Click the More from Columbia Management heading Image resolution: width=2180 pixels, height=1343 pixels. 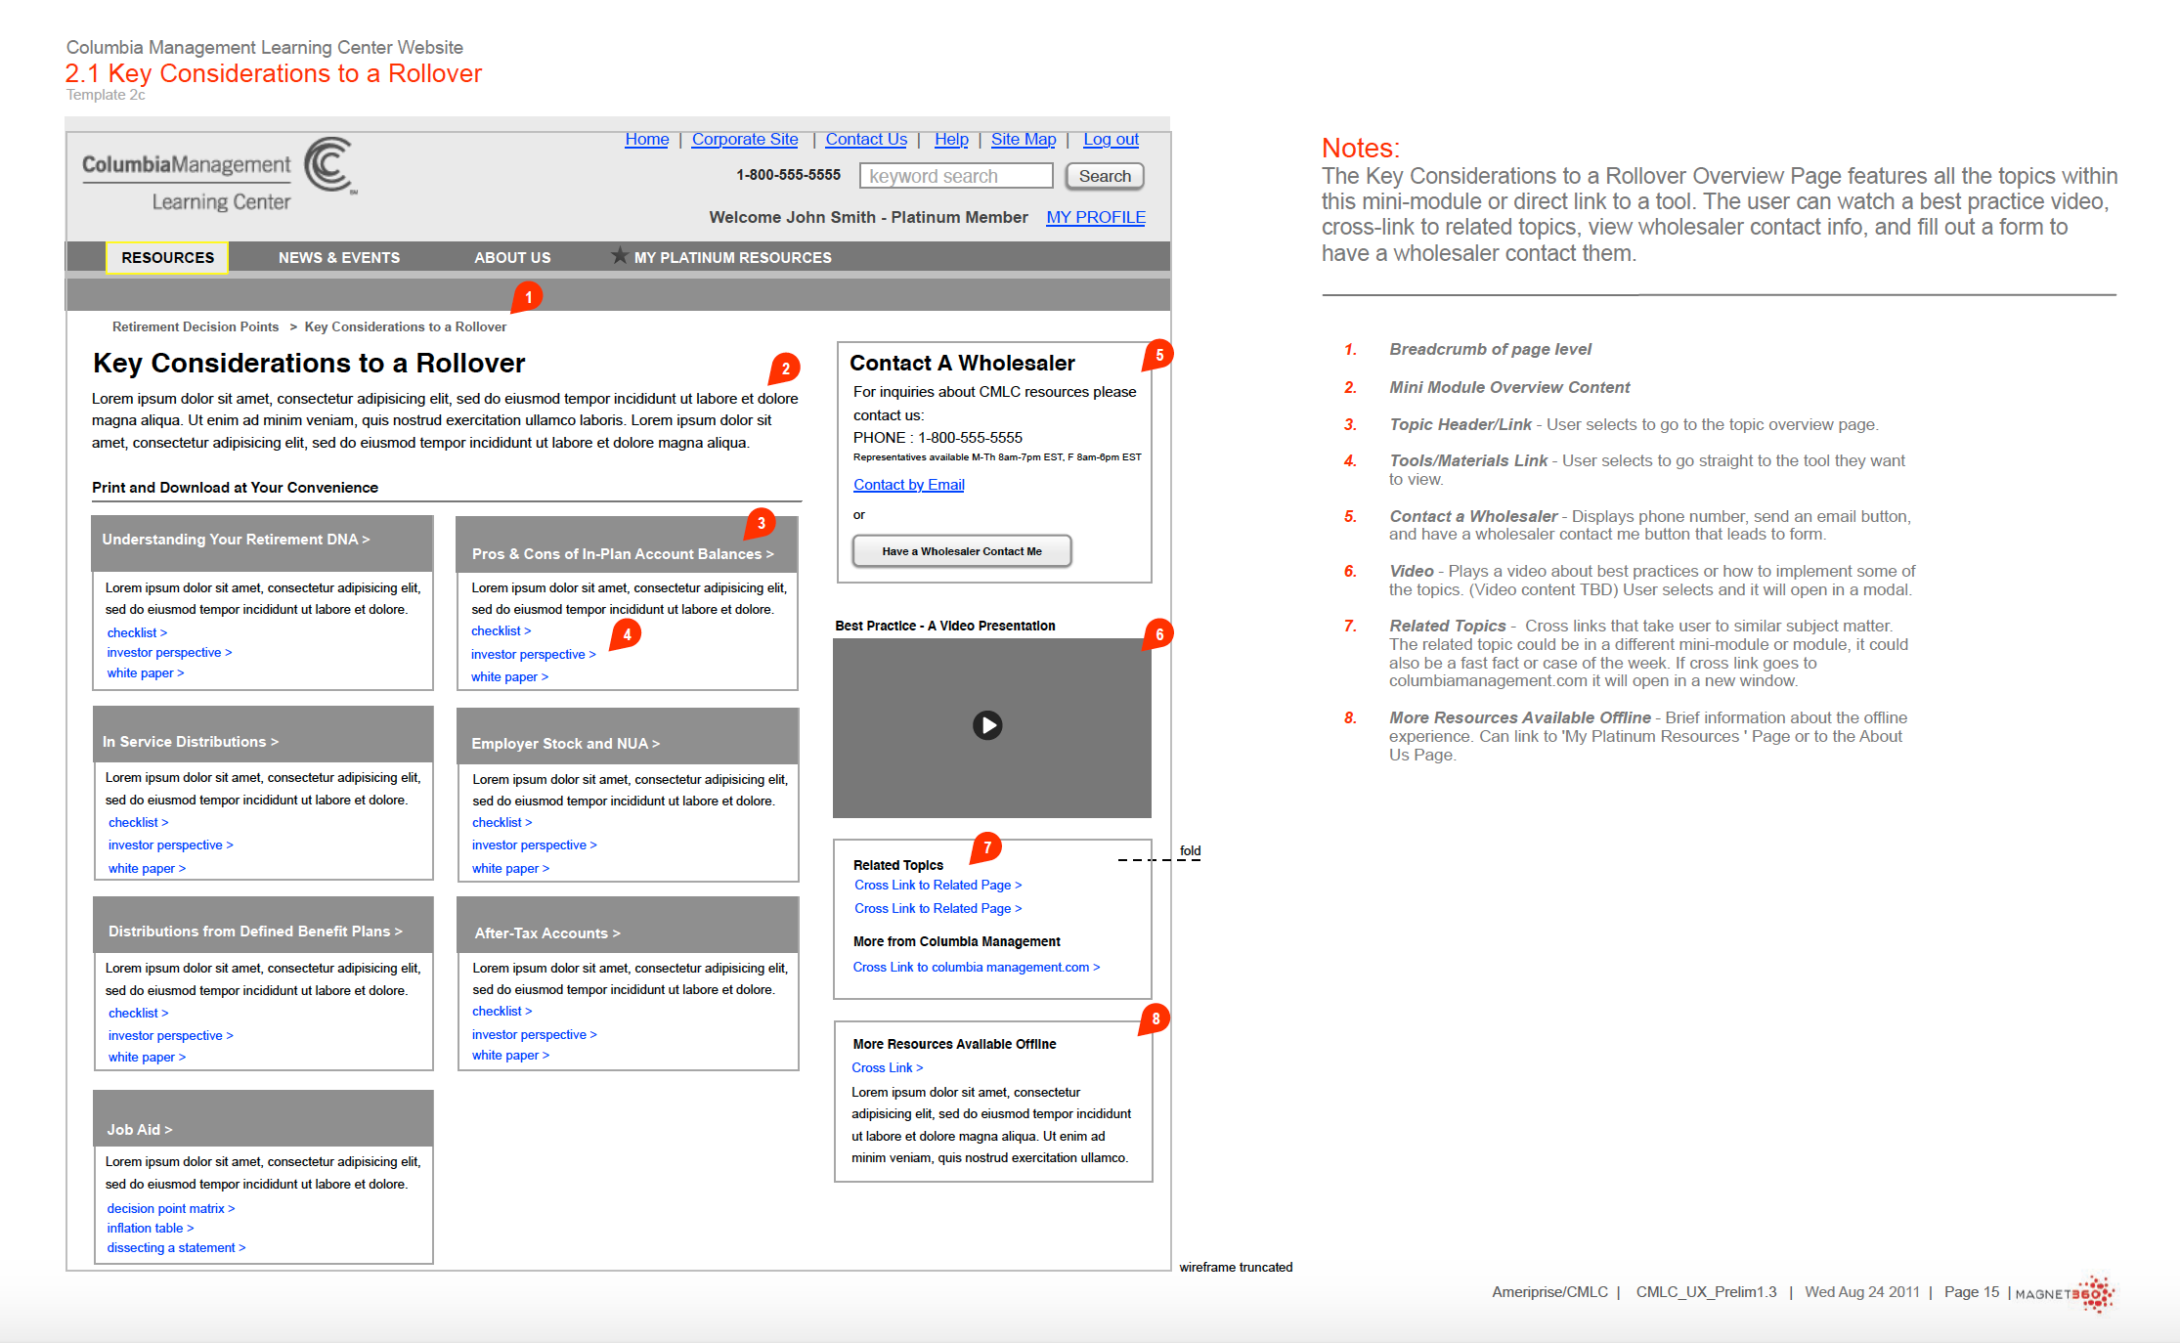(x=957, y=941)
